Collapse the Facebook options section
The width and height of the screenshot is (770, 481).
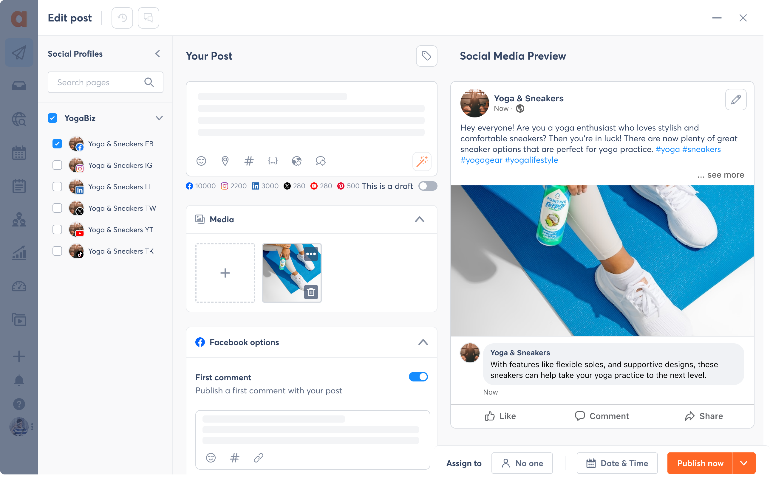coord(422,342)
